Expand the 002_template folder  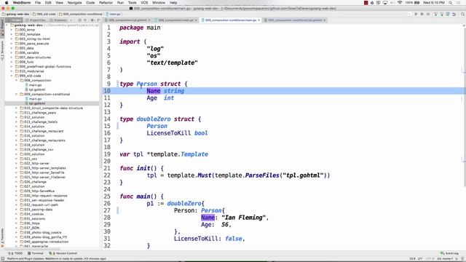click(12, 34)
